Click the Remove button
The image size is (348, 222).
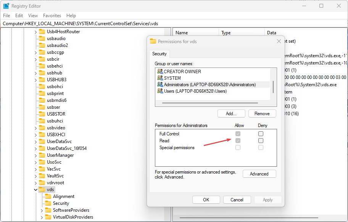262,114
